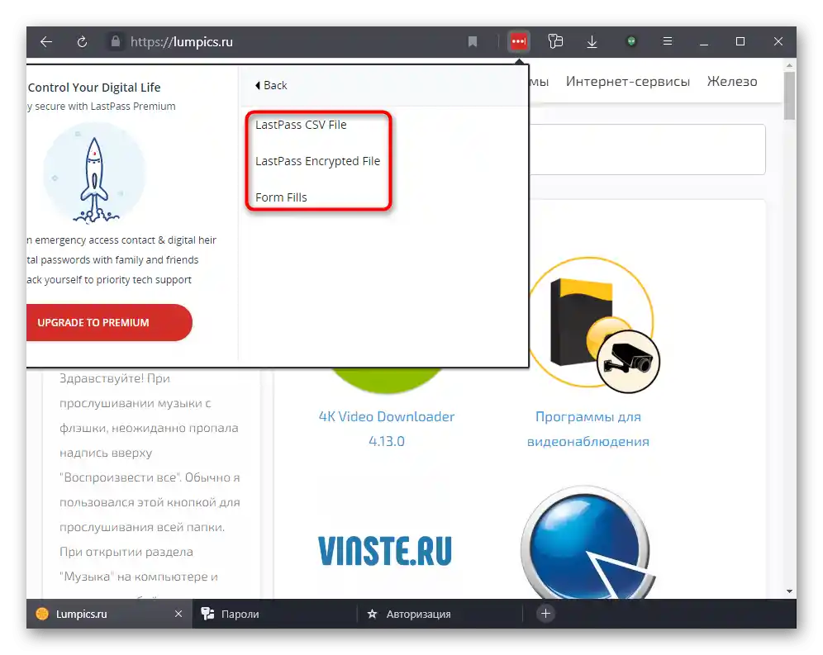Open a new tab with plus button
The image size is (823, 655).
(x=546, y=614)
